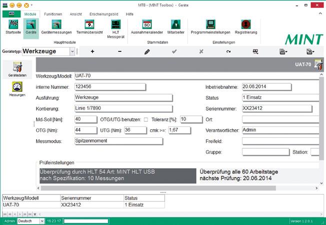
Task: Open the first print/export dropdown
Action: (283, 52)
